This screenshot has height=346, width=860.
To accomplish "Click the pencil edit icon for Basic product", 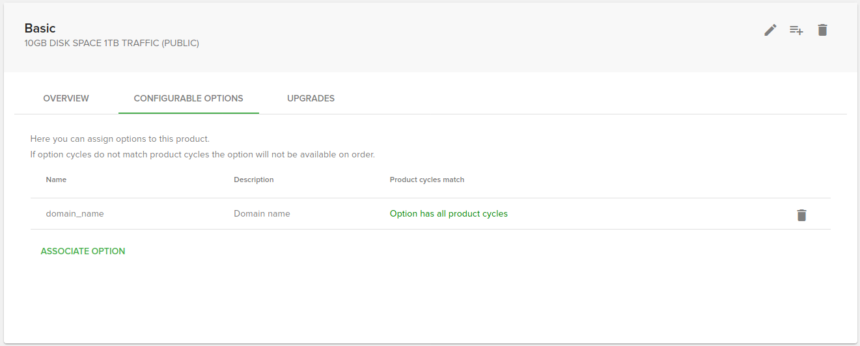I will pos(770,30).
